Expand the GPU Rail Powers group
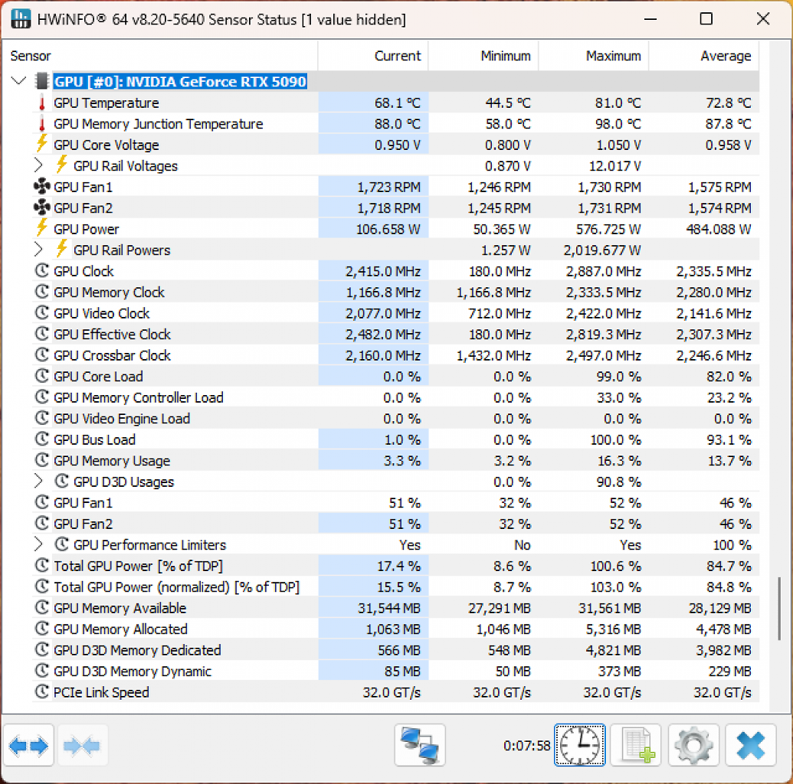The width and height of the screenshot is (793, 784). 38,250
